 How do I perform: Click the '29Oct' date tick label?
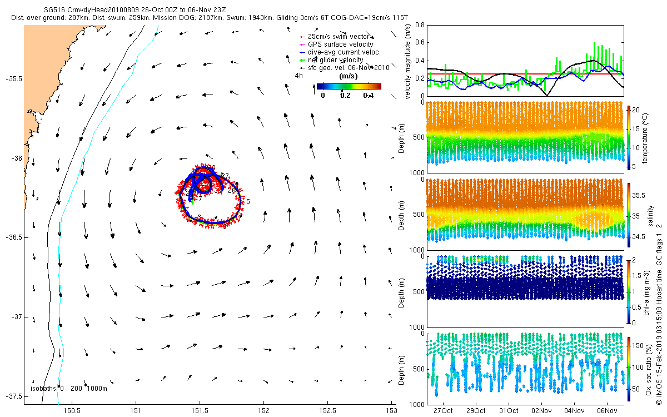tap(475, 410)
